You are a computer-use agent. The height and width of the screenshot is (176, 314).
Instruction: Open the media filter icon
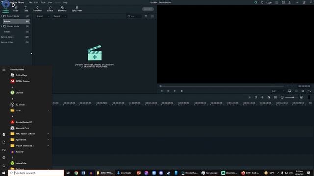coord(146,16)
